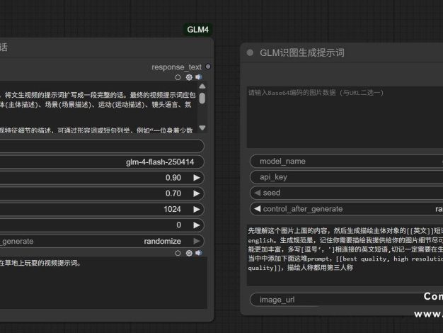Click scrollbar up arrow in the top text area

202,86
